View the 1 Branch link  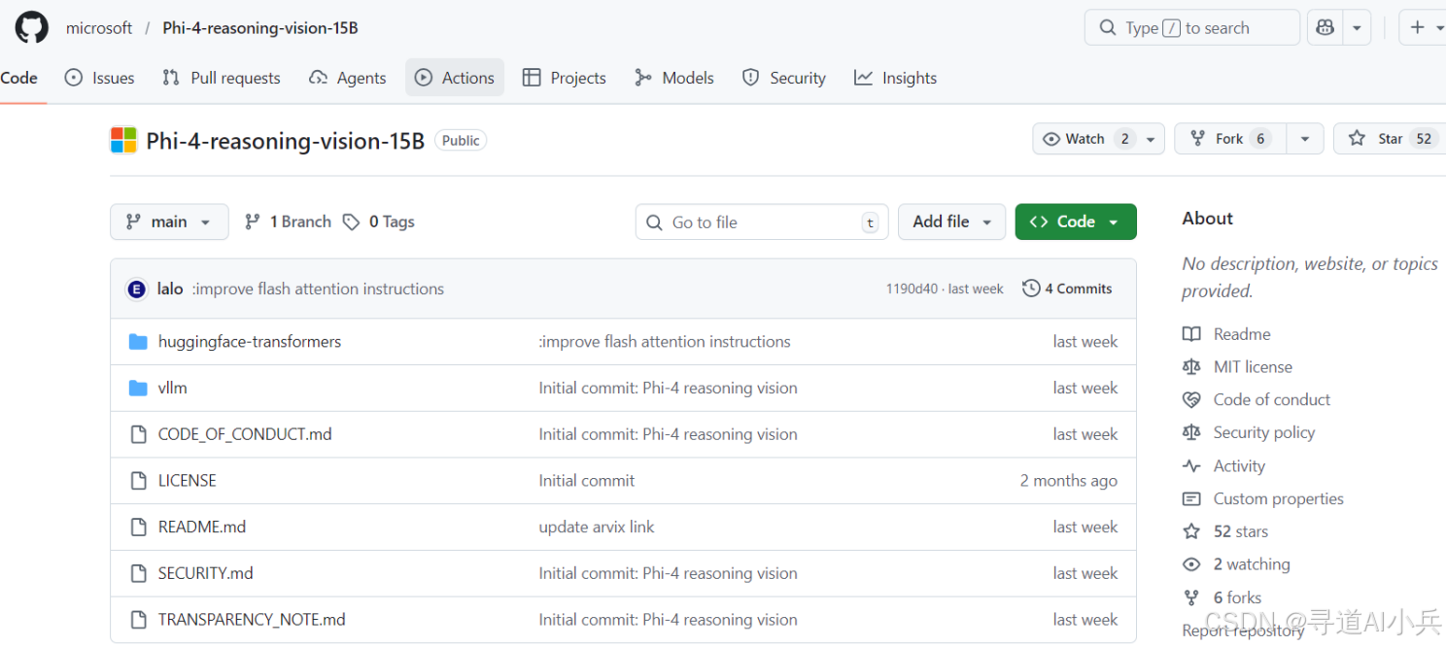(288, 221)
